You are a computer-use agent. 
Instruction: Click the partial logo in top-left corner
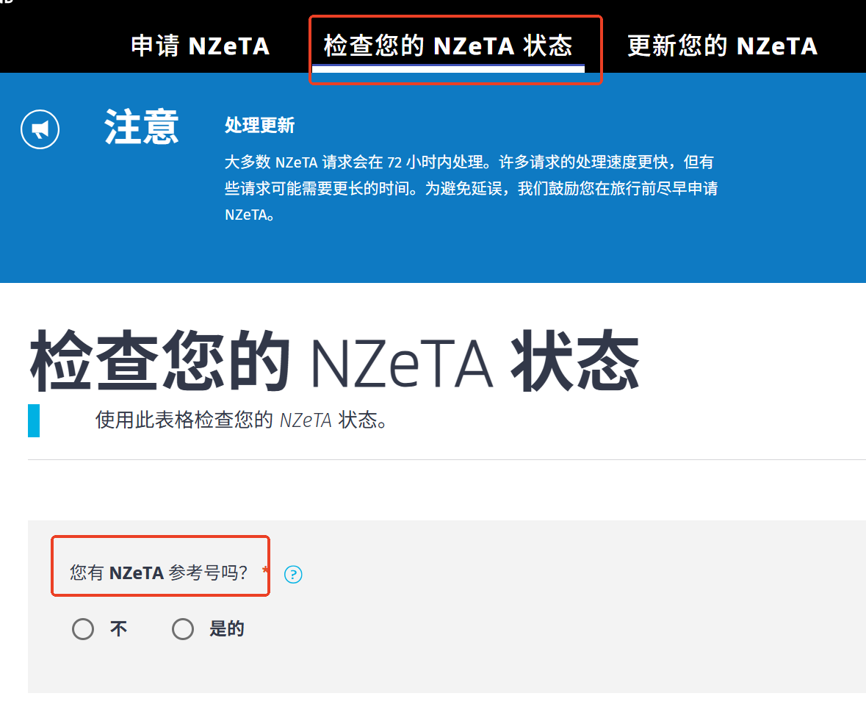tap(6, 3)
